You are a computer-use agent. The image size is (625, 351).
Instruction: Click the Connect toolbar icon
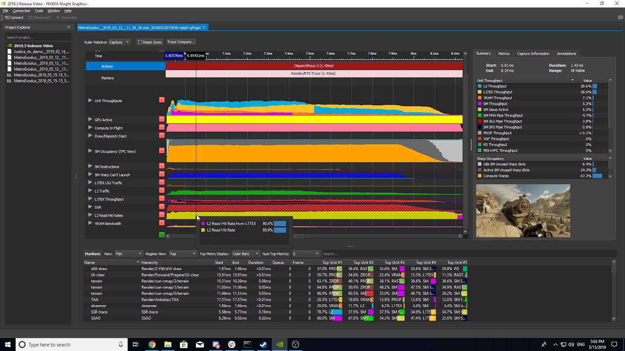[x=7, y=18]
